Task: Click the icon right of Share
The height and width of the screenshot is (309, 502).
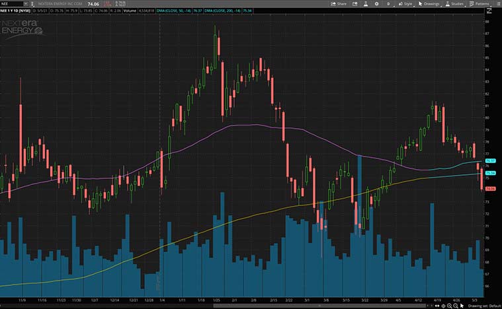Action: 356,3
